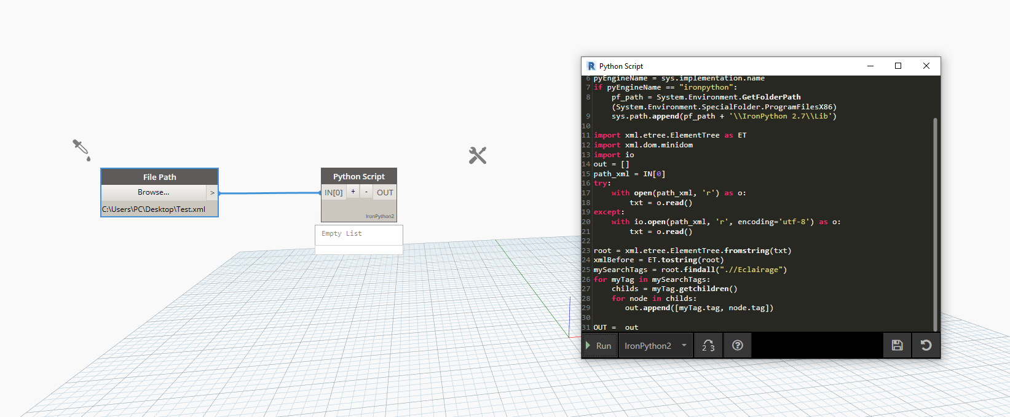Click the eyedropper icon on the canvas
Image resolution: width=1010 pixels, height=417 pixels.
point(81,149)
